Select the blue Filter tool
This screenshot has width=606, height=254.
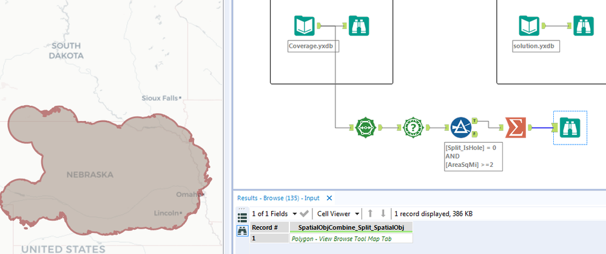pos(460,128)
